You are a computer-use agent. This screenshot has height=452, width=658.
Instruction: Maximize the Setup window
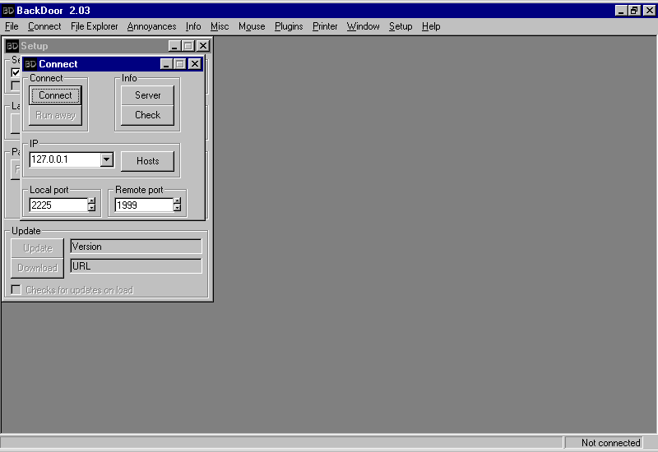(x=188, y=47)
